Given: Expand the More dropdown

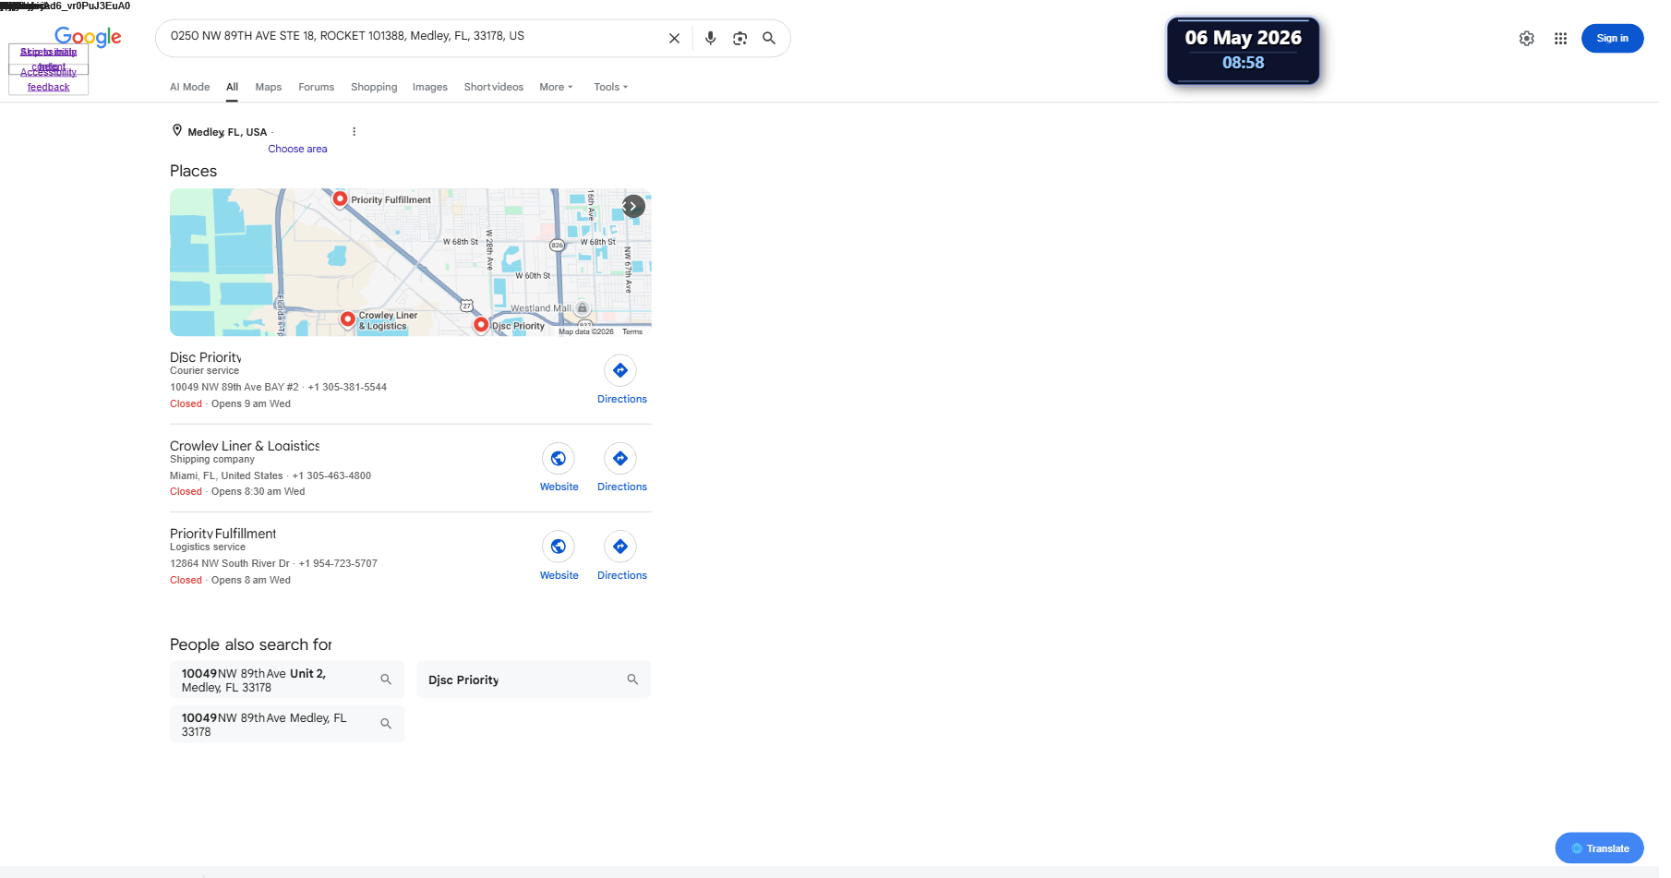Looking at the screenshot, I should [556, 87].
